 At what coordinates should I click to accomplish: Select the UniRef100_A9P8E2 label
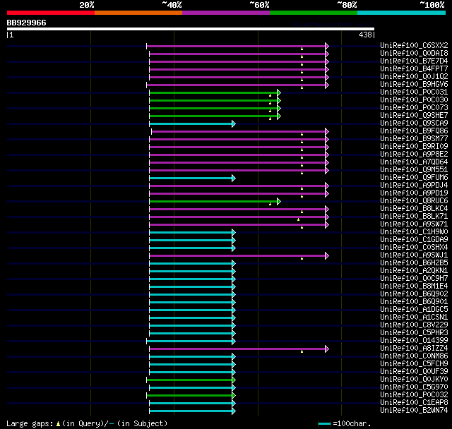click(414, 155)
